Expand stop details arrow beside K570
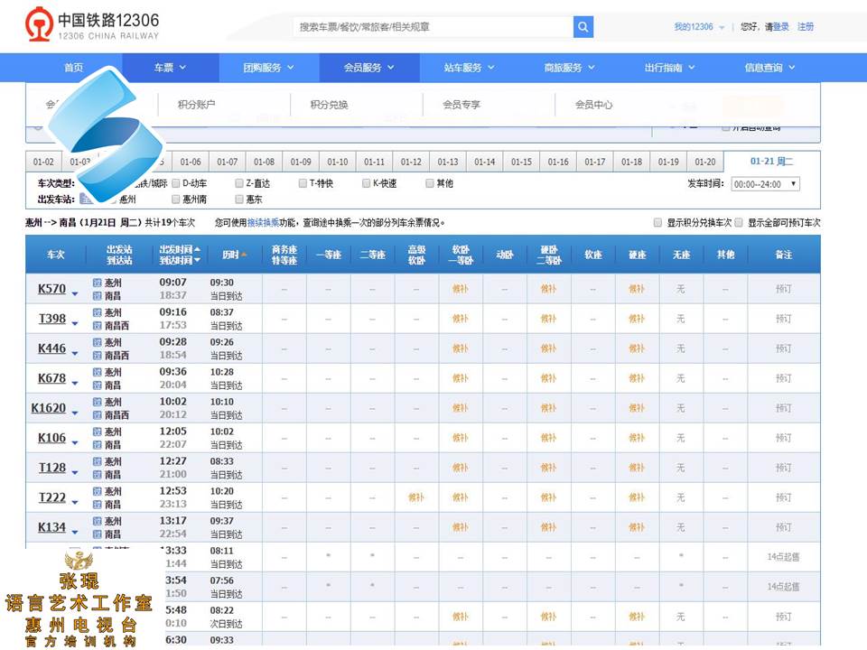Screen dimensions: 867x650 (75, 293)
